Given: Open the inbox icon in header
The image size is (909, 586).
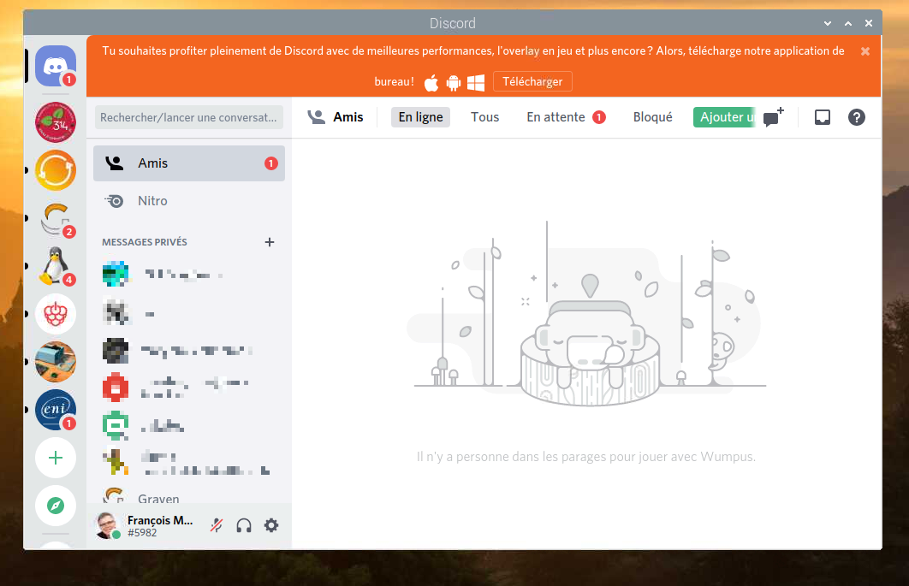Looking at the screenshot, I should pyautogui.click(x=822, y=117).
